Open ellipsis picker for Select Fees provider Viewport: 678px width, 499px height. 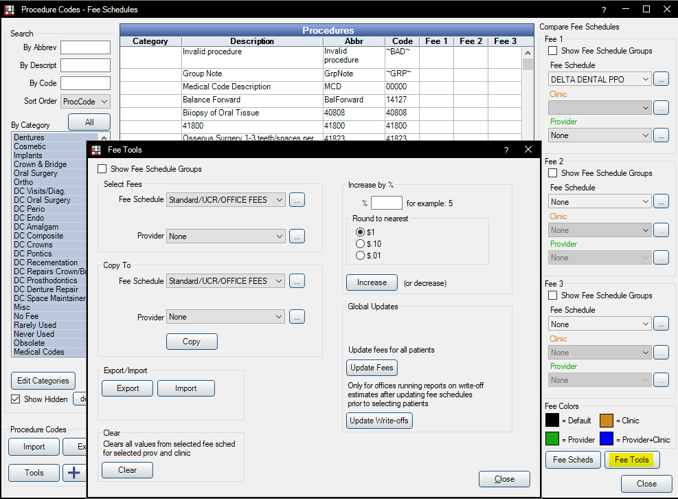[x=297, y=236]
